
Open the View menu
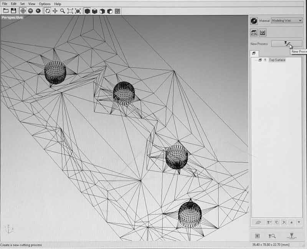tap(32, 4)
